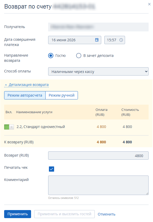Close the refund dialog with X icon
The height and width of the screenshot is (222, 153).
click(149, 4)
